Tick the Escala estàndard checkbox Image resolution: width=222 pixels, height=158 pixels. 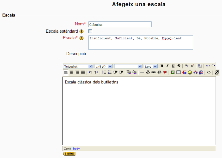click(x=90, y=31)
